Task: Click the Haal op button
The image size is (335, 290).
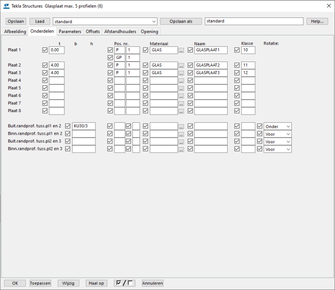Action: tap(96, 283)
